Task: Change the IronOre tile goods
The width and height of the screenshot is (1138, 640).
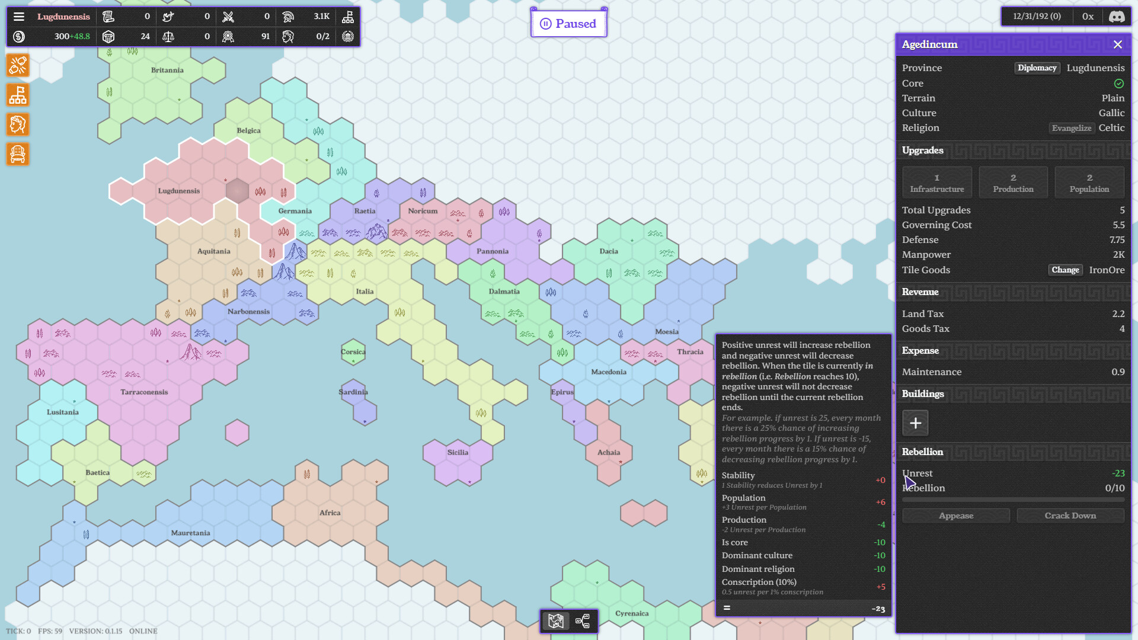Action: (x=1065, y=270)
